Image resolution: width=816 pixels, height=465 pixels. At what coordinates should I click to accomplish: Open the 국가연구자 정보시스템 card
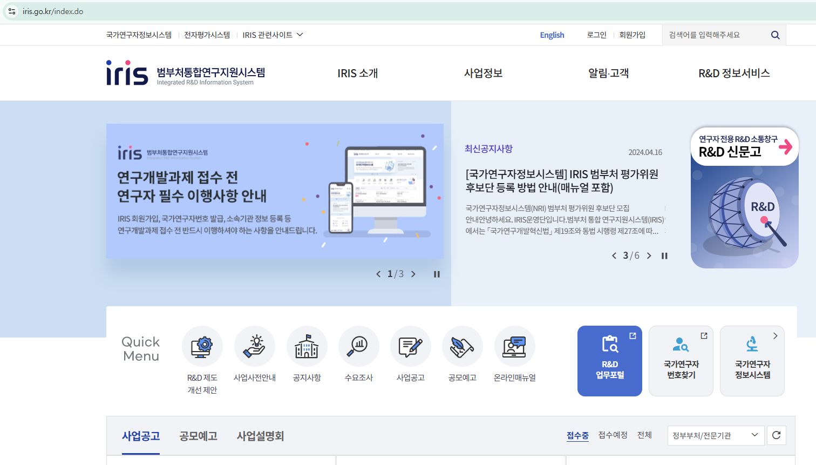pos(752,361)
